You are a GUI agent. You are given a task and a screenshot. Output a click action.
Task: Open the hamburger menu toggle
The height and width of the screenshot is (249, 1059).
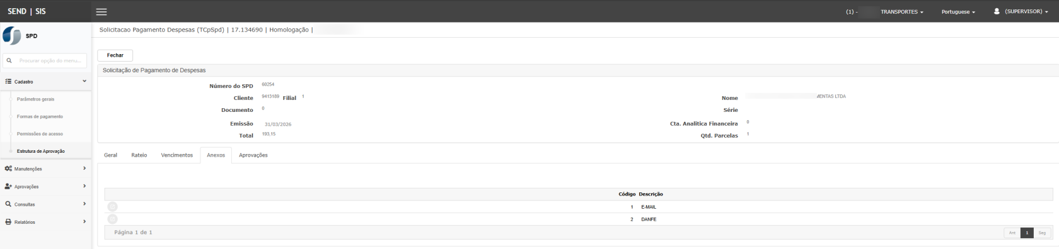pos(101,11)
